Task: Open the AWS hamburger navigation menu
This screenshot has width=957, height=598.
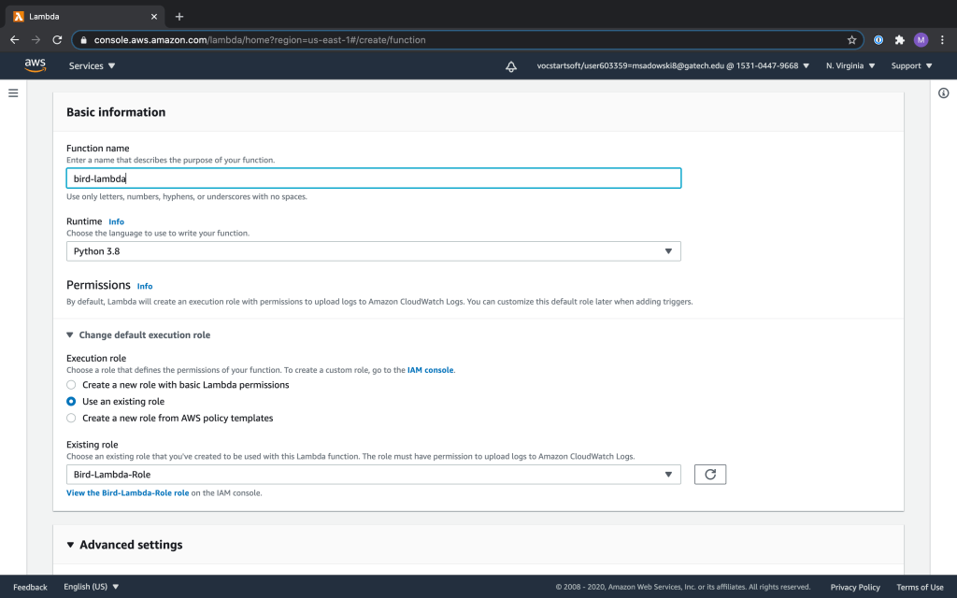Action: pos(13,93)
